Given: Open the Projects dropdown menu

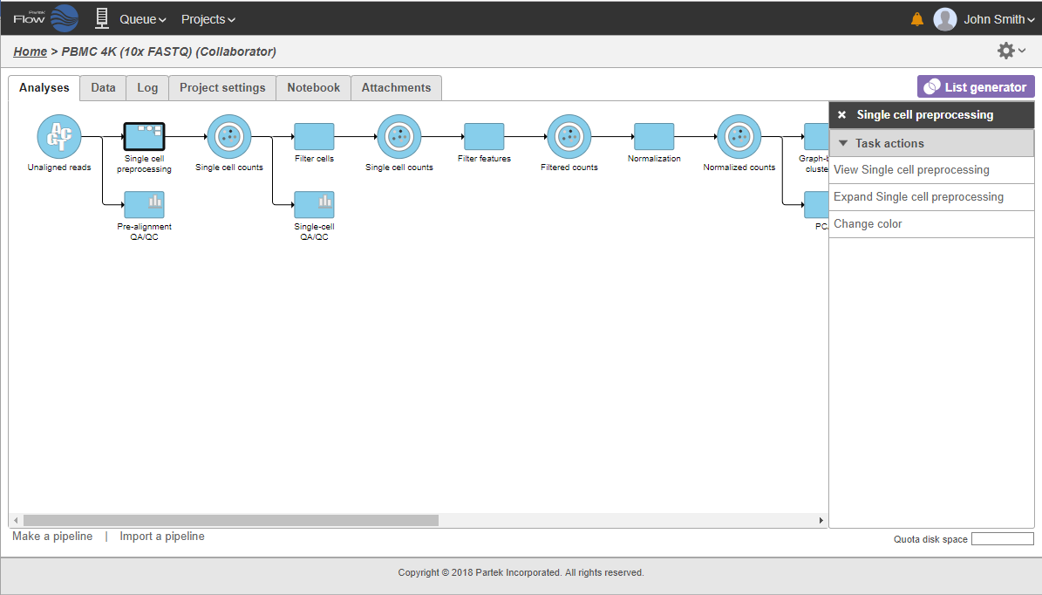Looking at the screenshot, I should pos(208,19).
